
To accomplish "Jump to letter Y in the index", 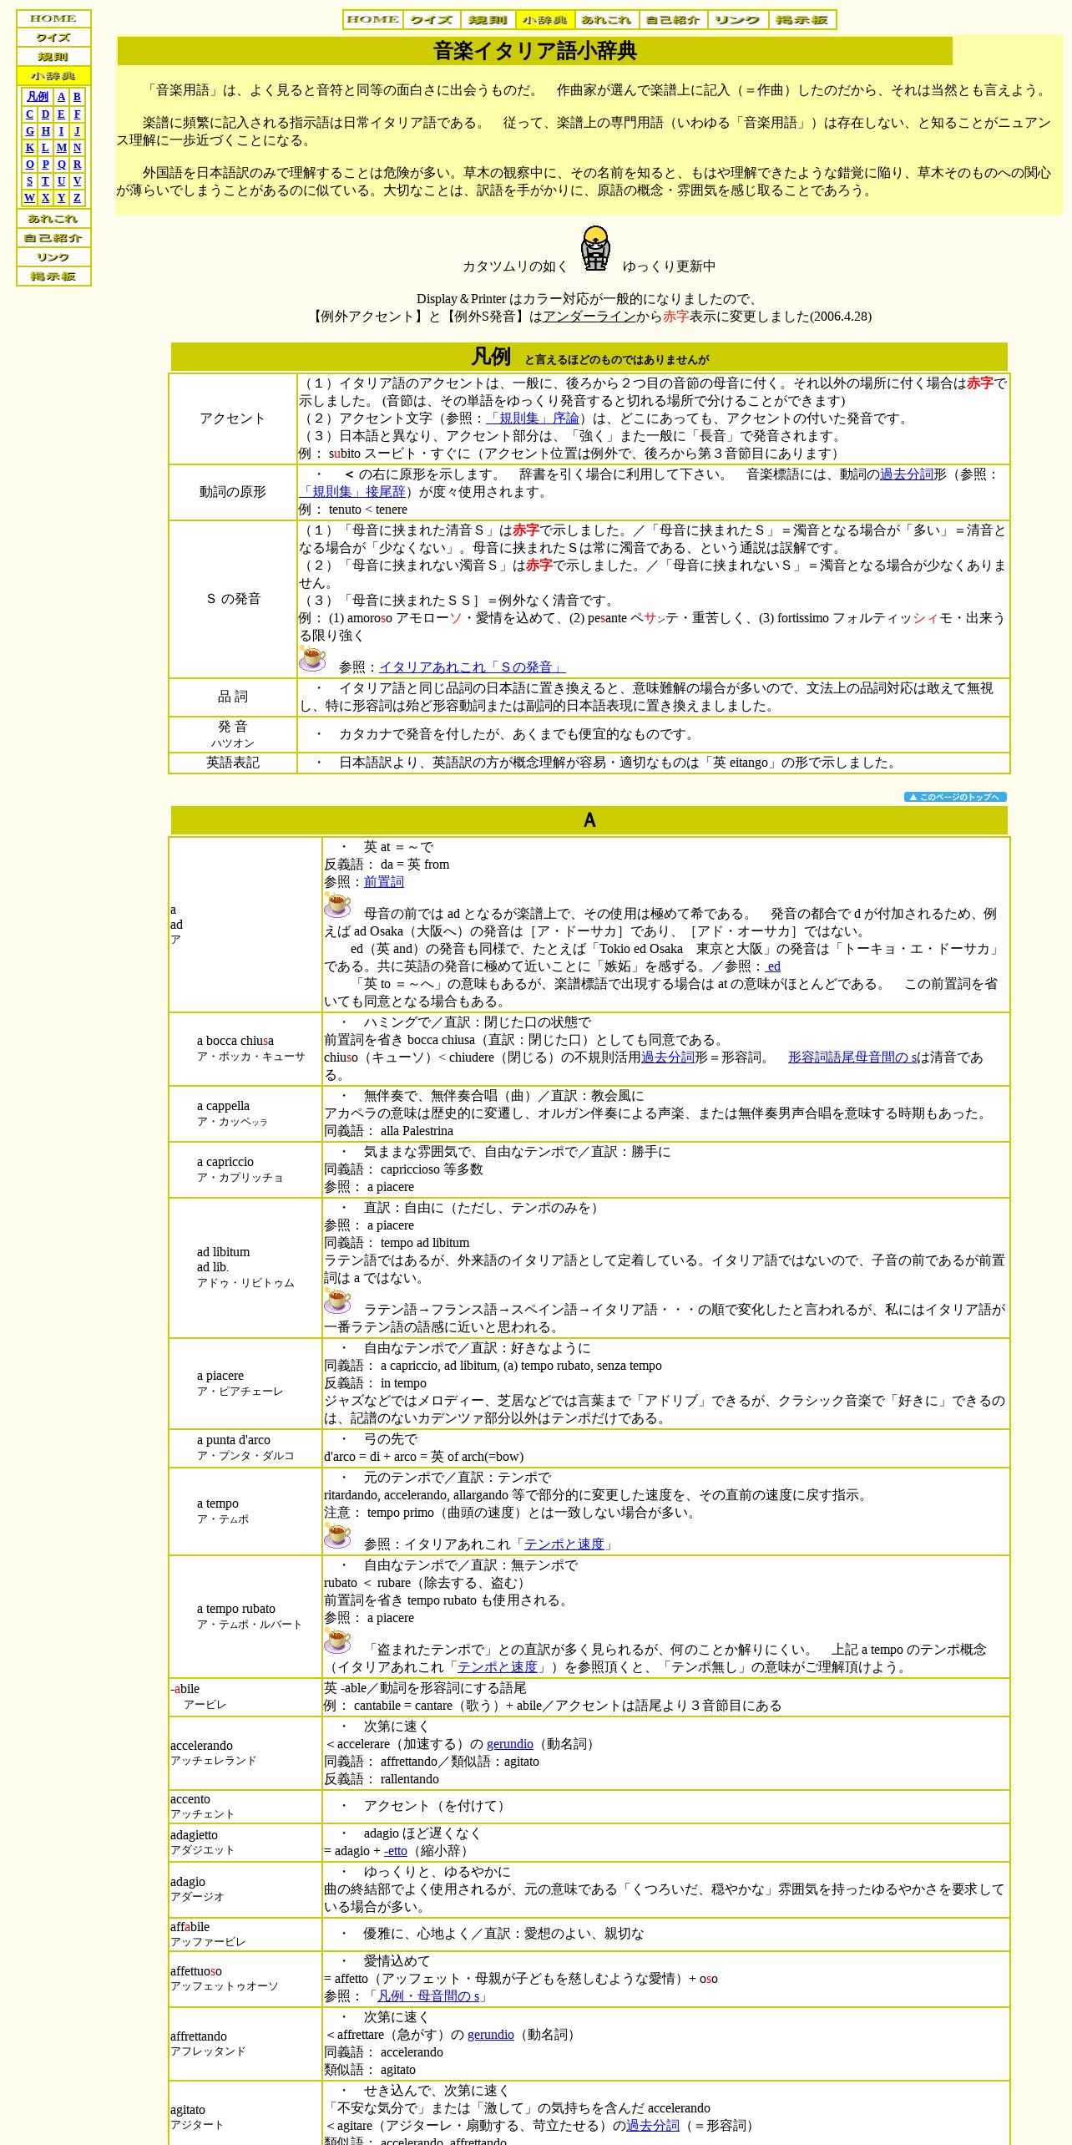I will (61, 198).
